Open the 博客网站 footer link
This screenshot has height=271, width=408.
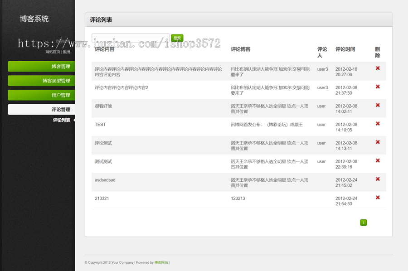(x=161, y=262)
